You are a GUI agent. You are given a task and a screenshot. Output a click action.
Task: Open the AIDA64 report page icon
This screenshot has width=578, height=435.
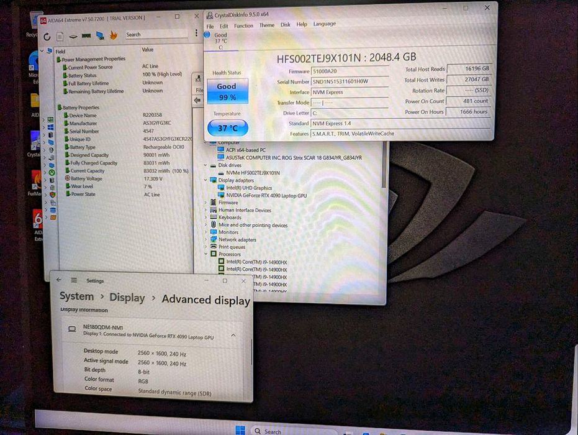point(60,36)
